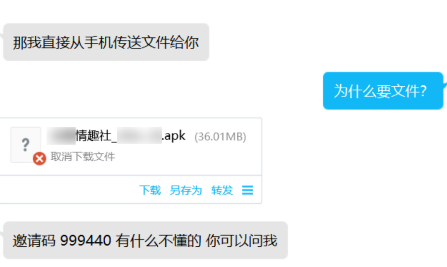The width and height of the screenshot is (447, 267).
Task: Select the blue reply 为什么要文件?
Action: pyautogui.click(x=383, y=91)
